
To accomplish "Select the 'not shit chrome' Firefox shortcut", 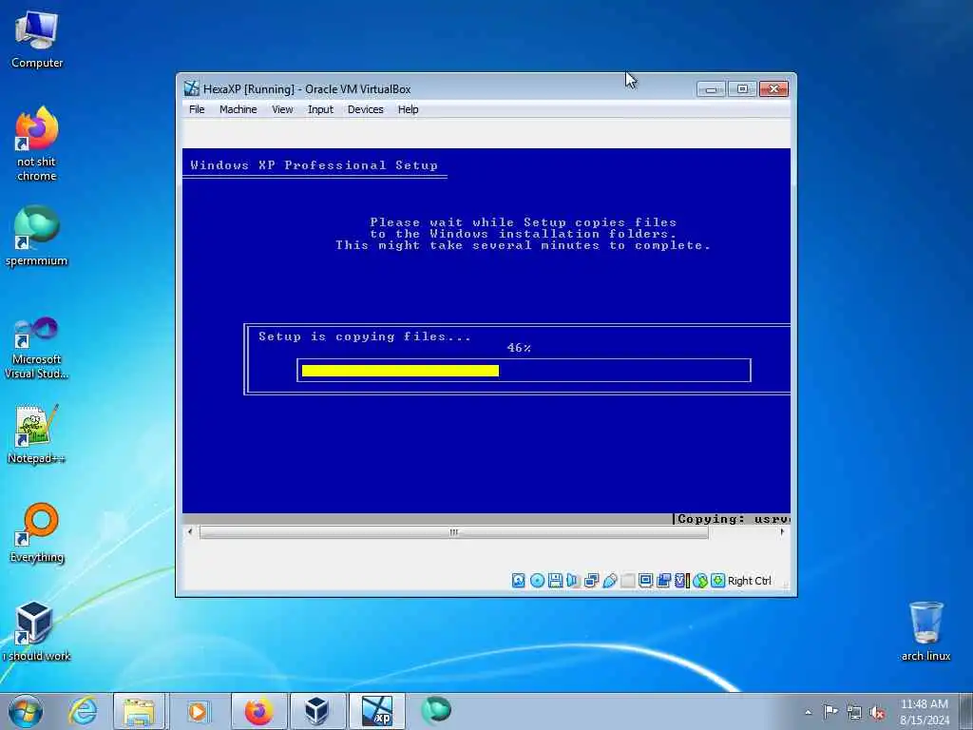I will click(x=37, y=144).
